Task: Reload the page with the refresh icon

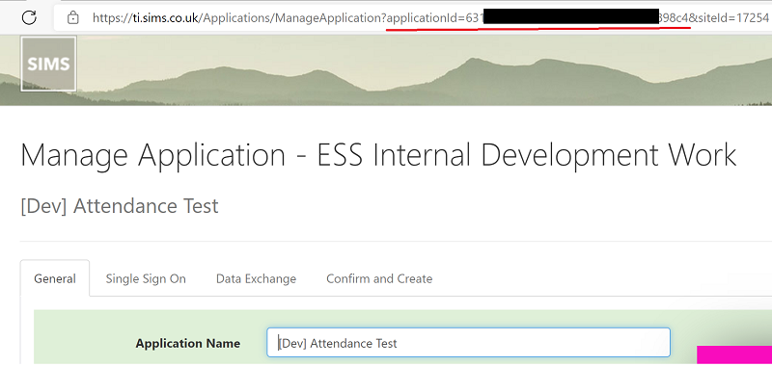Action: (x=30, y=17)
